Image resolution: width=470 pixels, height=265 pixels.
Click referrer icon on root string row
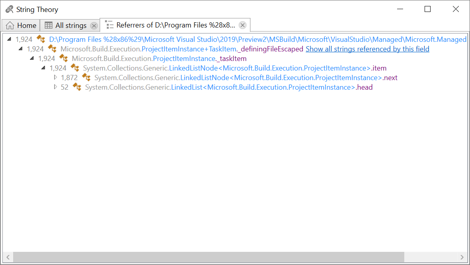point(41,39)
